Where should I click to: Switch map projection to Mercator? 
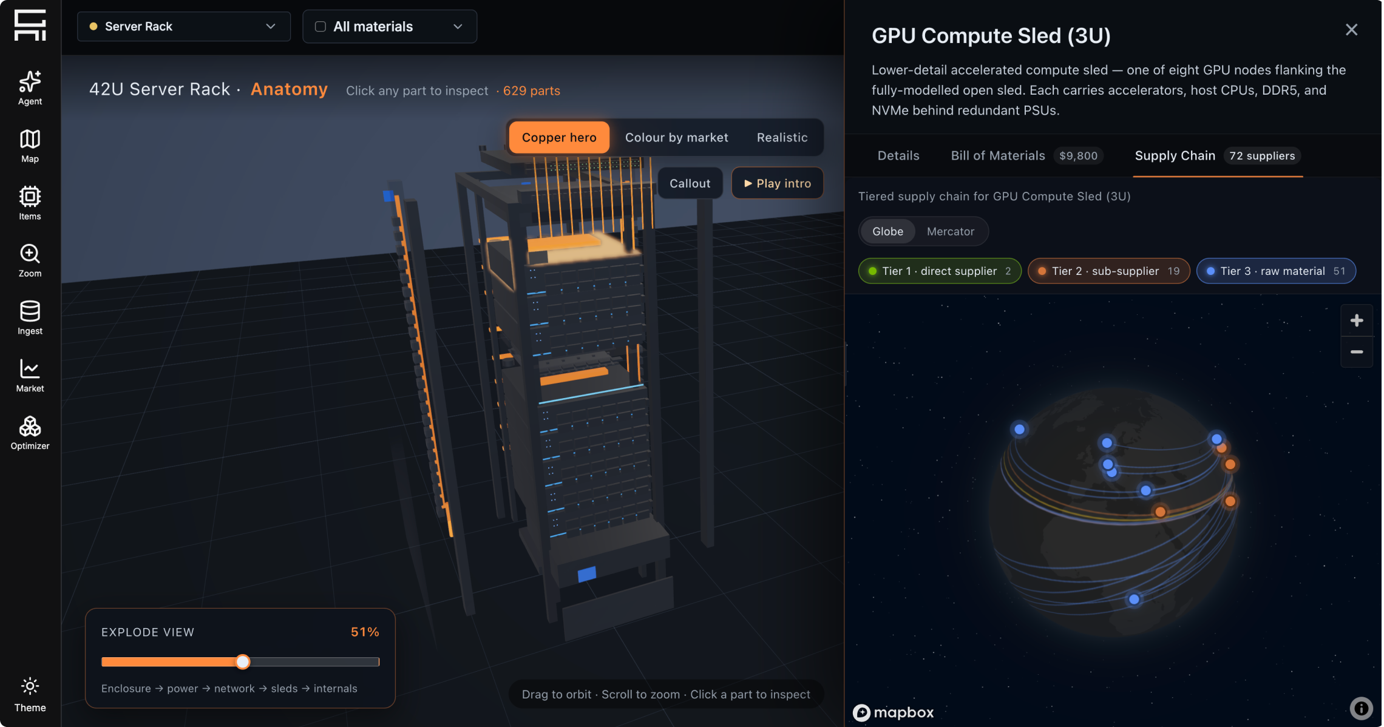pyautogui.click(x=950, y=231)
